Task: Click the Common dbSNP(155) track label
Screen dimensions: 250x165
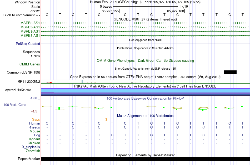Action: point(23,73)
